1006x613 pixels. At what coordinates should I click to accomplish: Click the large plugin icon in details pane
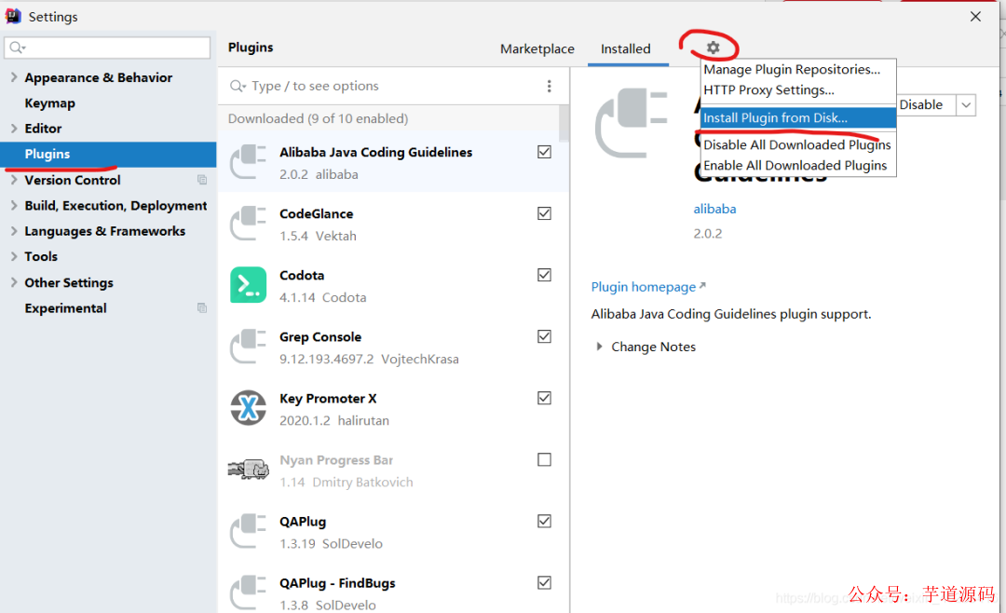click(x=632, y=123)
